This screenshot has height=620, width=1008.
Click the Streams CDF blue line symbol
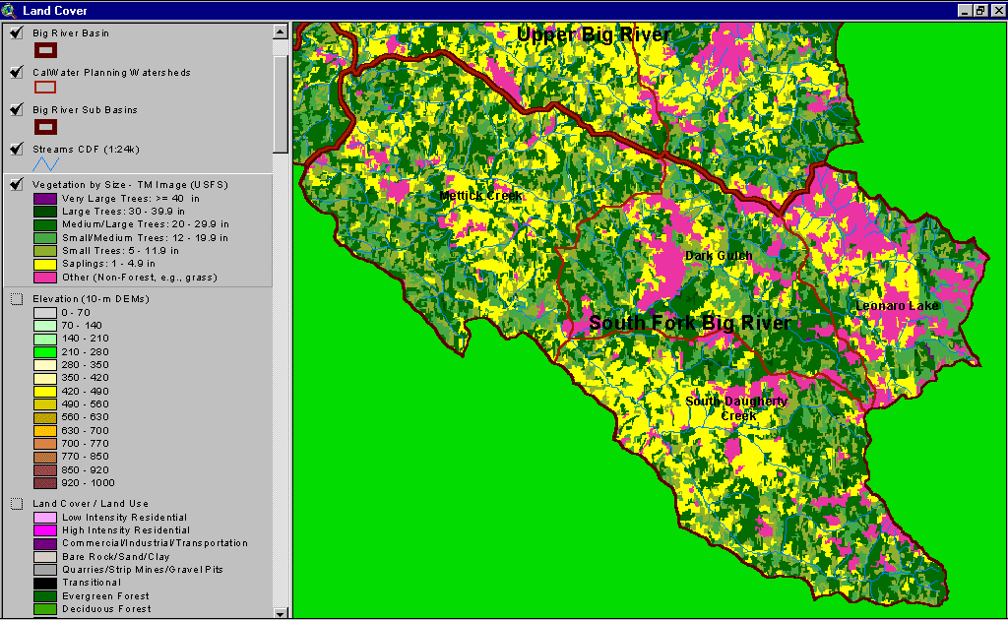[x=45, y=164]
